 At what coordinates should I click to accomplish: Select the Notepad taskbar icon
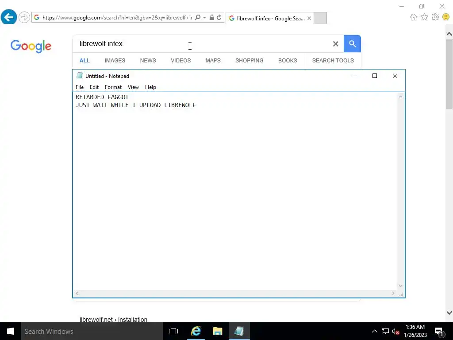coord(239,331)
